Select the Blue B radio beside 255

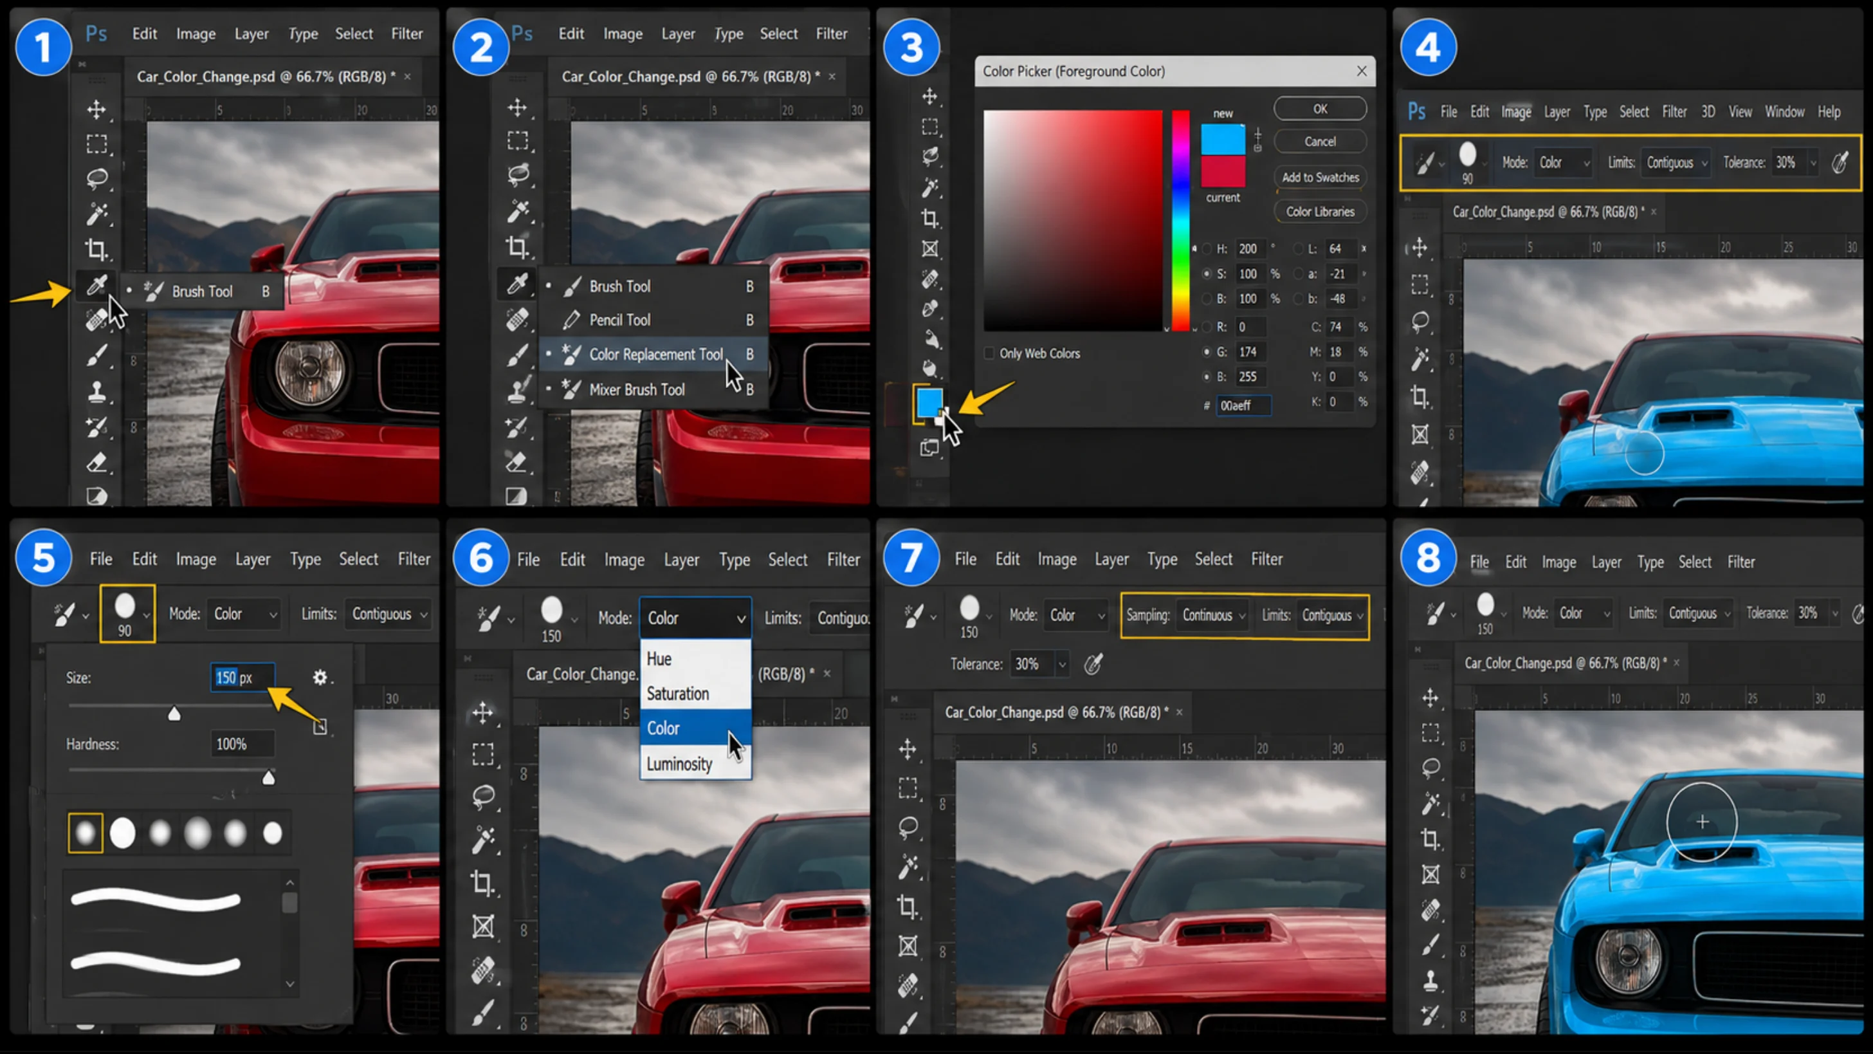tap(1207, 377)
